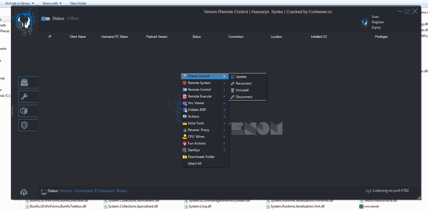This screenshot has width=428, height=210.
Task: Expand the Vnc Viewer submenu
Action: [x=204, y=103]
